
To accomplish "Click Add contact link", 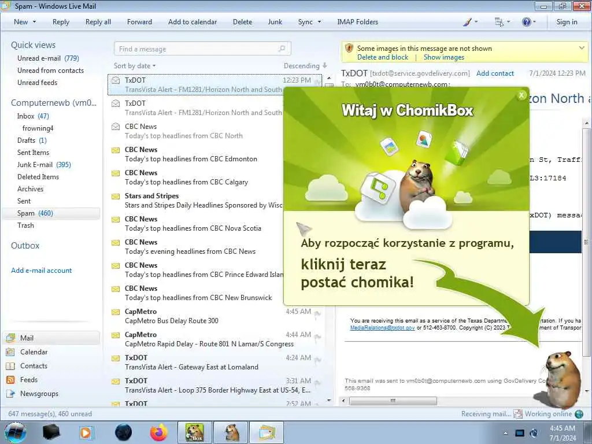I will tap(495, 73).
